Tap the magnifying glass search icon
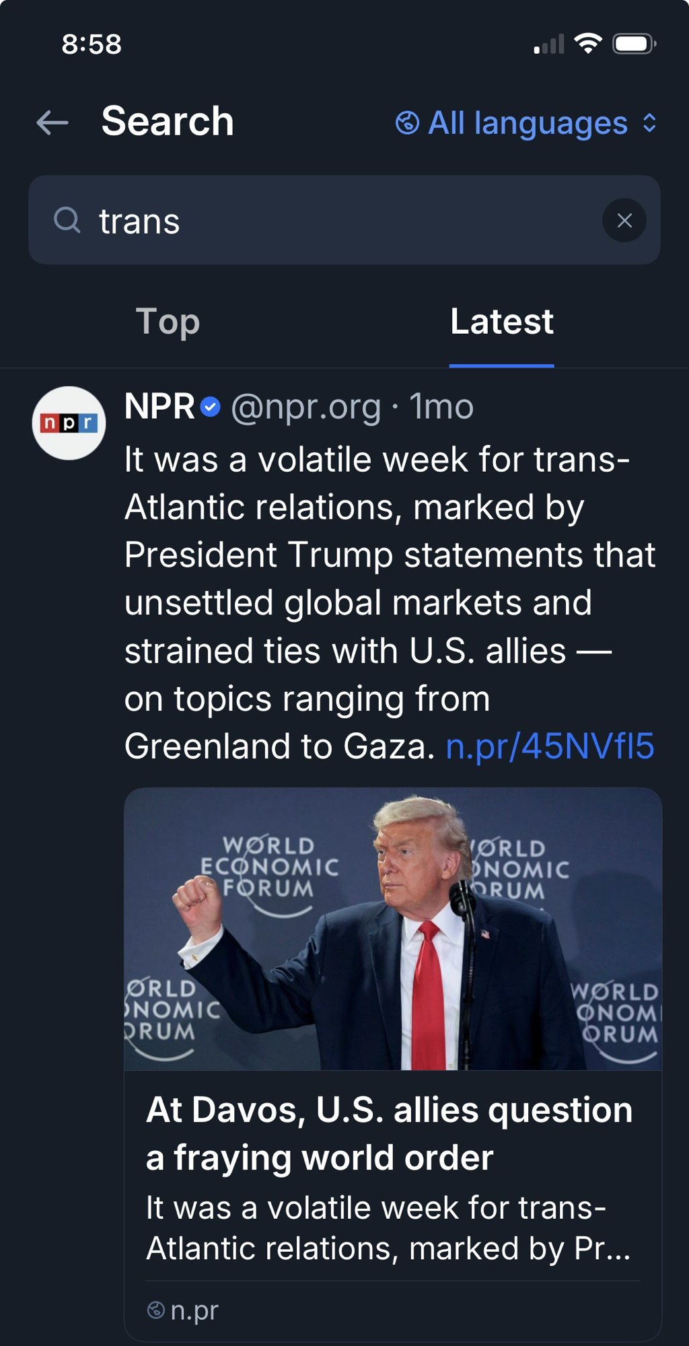The image size is (689, 1346). coord(67,220)
